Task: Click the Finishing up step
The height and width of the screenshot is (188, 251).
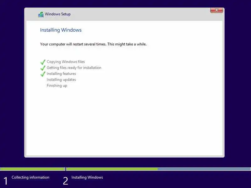Action: click(x=57, y=86)
